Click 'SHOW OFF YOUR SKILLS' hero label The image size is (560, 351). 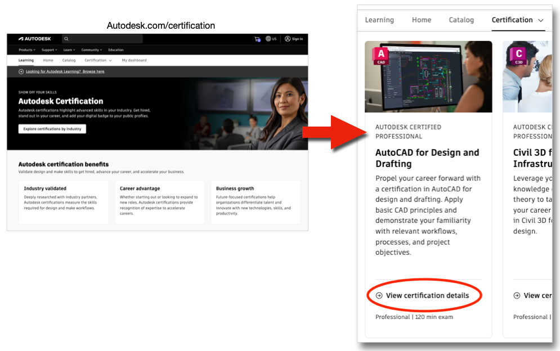click(38, 92)
